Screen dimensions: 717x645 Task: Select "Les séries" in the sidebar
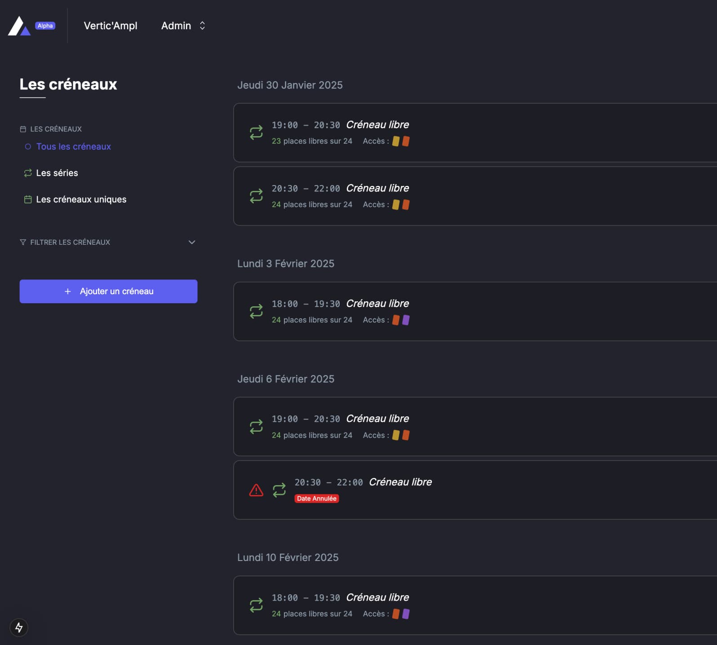[x=57, y=172]
